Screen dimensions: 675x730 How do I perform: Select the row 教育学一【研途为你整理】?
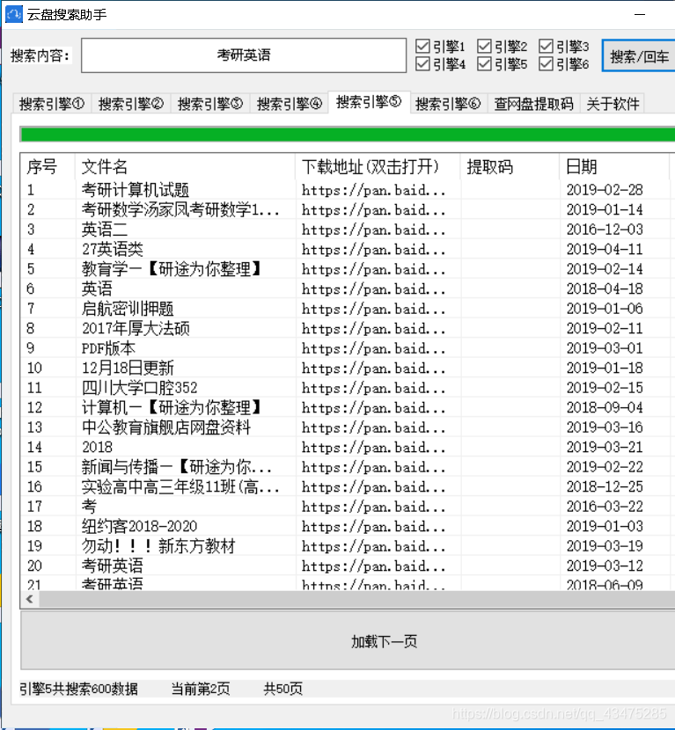point(348,269)
